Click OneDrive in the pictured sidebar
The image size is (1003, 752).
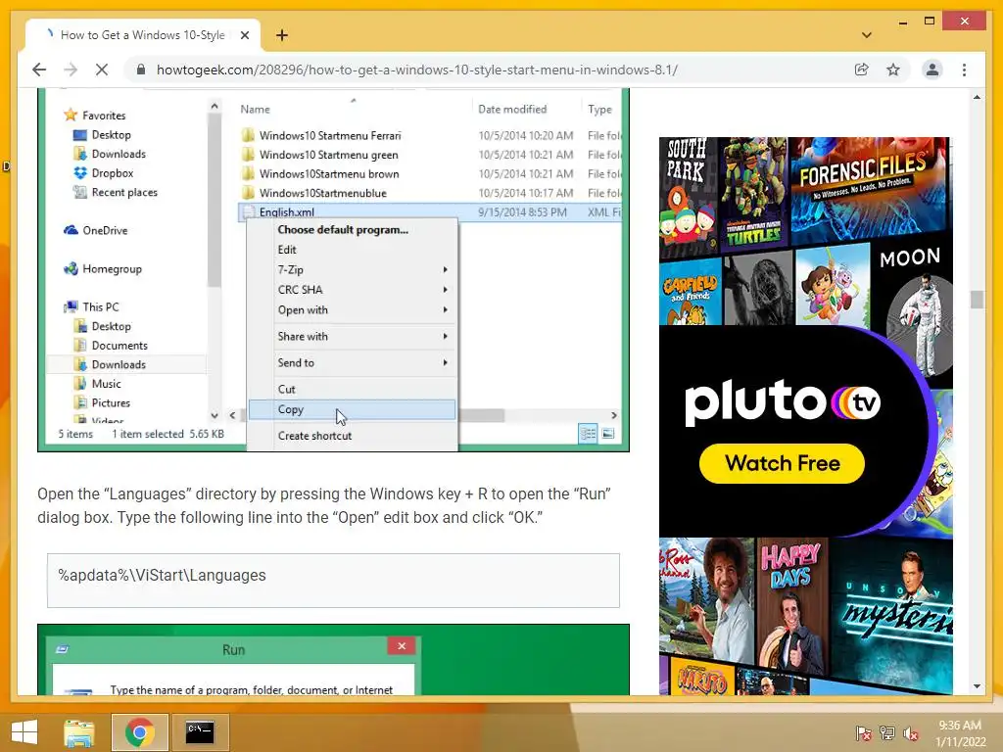point(96,230)
